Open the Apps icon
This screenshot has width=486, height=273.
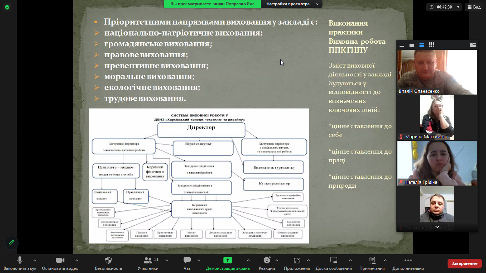coord(297,260)
